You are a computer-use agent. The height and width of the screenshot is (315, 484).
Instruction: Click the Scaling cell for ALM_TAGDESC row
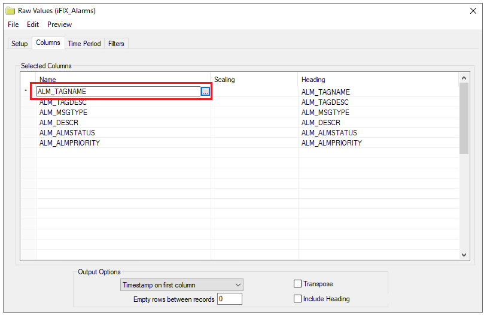tap(254, 102)
